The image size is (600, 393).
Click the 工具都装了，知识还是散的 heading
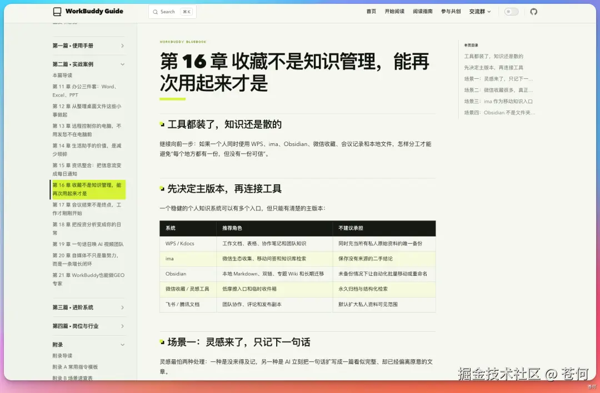pos(224,124)
